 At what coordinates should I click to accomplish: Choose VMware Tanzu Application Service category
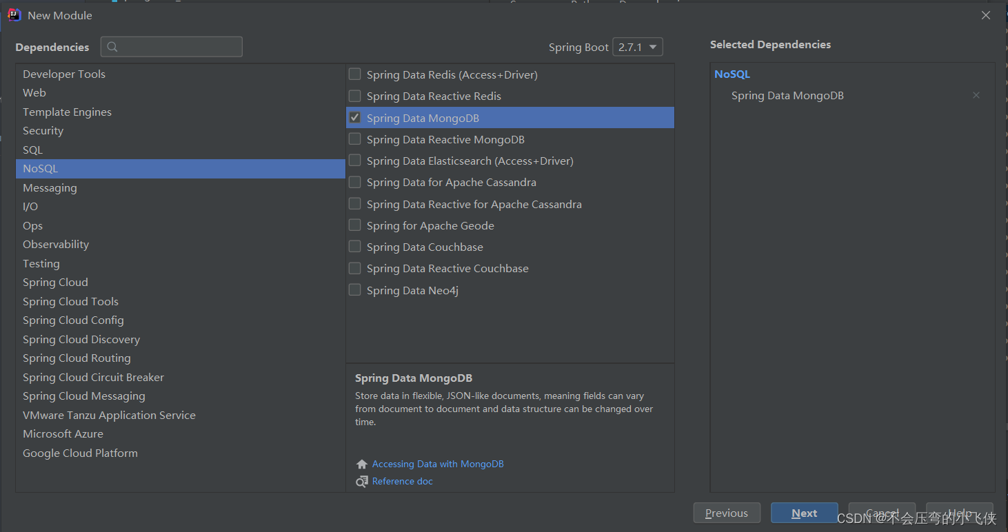tap(181, 415)
